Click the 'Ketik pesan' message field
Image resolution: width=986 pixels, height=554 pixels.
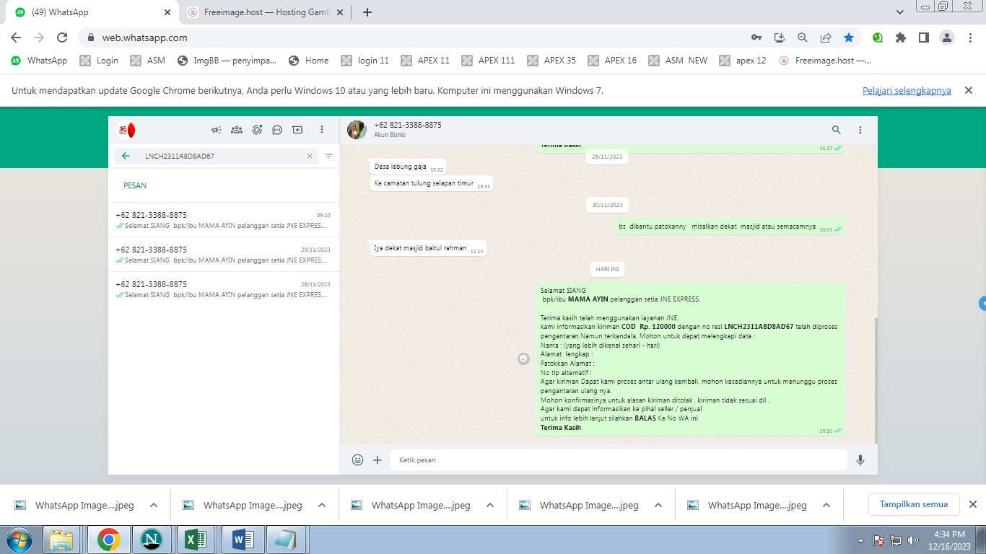click(619, 460)
